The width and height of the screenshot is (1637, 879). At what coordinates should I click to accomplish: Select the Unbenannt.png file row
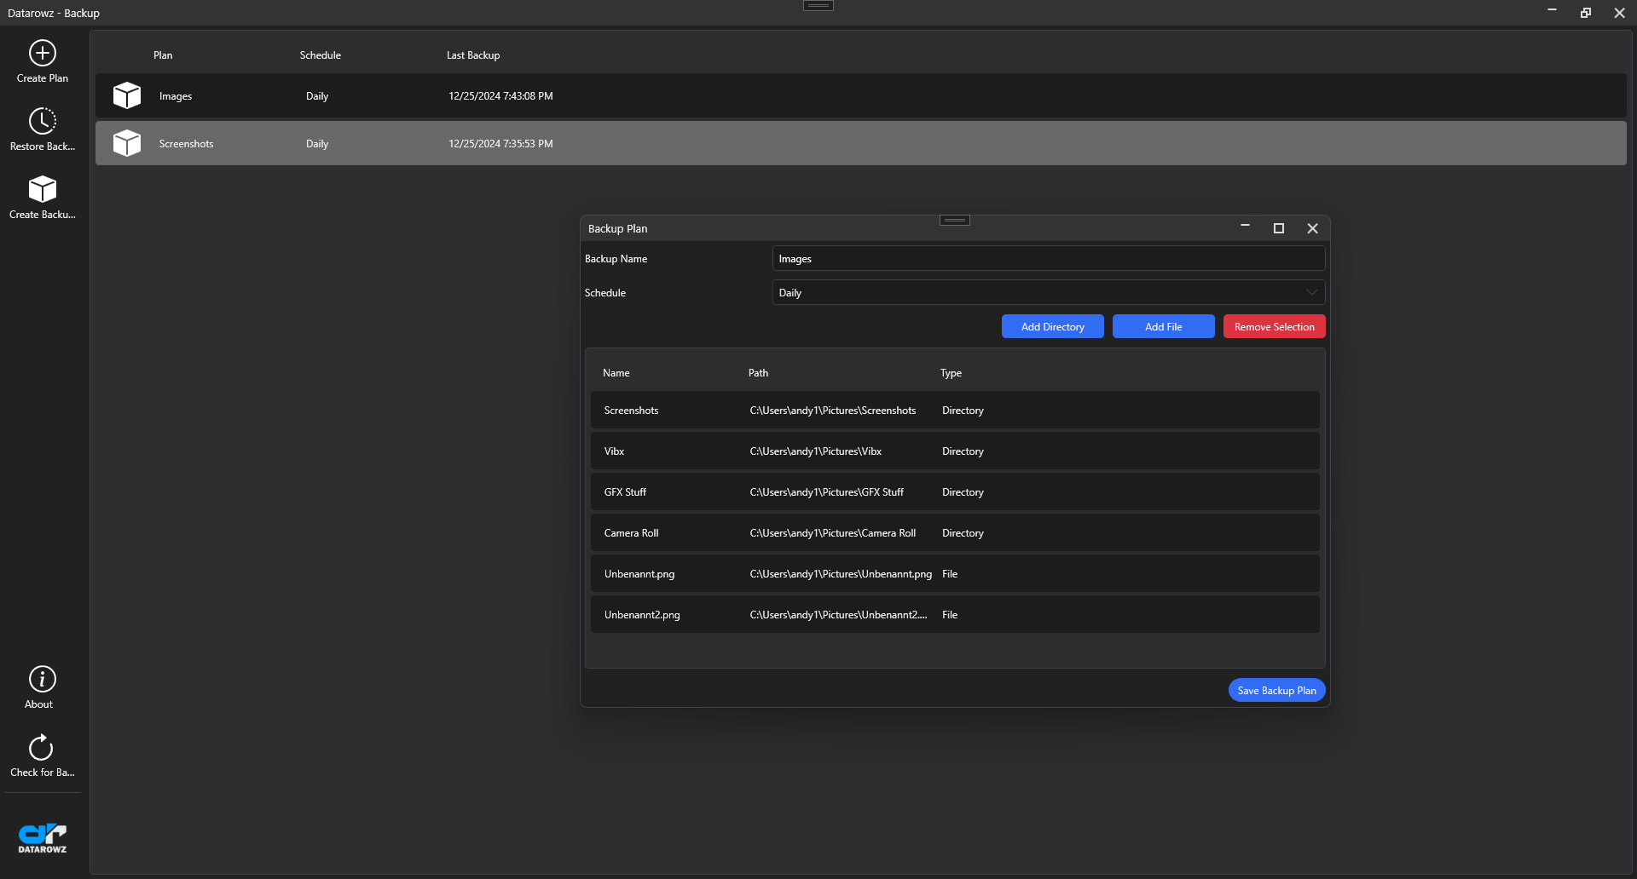pos(954,573)
